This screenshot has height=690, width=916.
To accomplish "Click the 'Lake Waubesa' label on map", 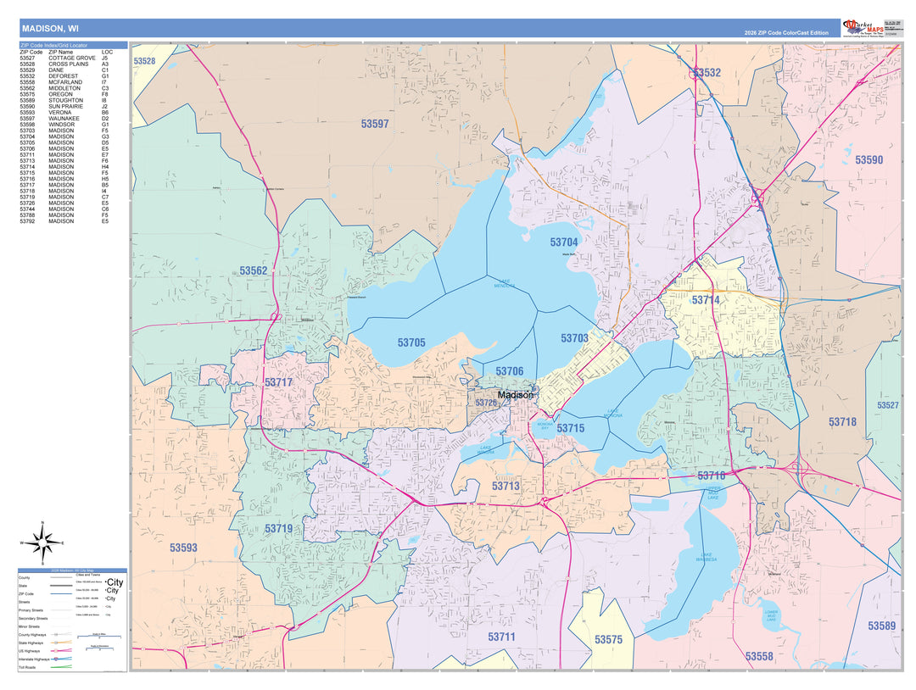I will click(x=707, y=557).
